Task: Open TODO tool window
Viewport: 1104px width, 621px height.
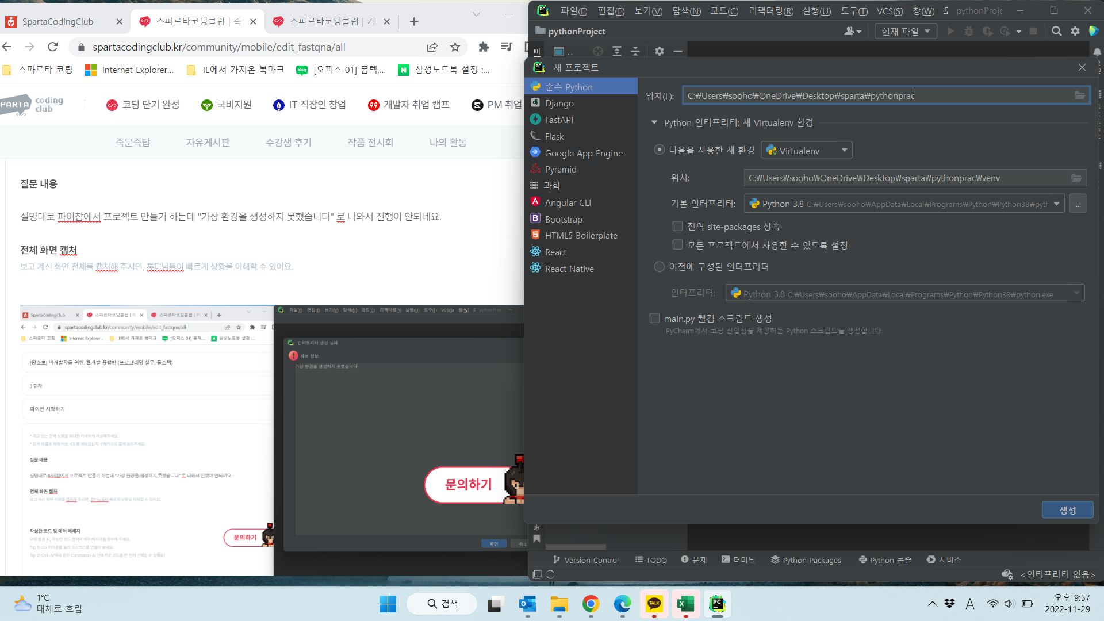Action: pyautogui.click(x=651, y=560)
